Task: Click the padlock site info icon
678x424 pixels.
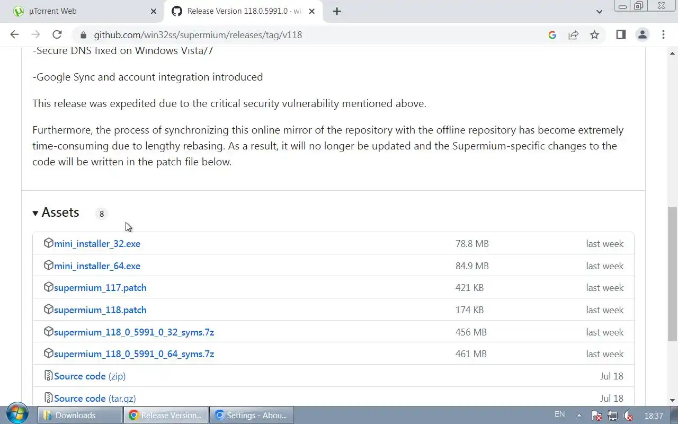Action: point(83,35)
